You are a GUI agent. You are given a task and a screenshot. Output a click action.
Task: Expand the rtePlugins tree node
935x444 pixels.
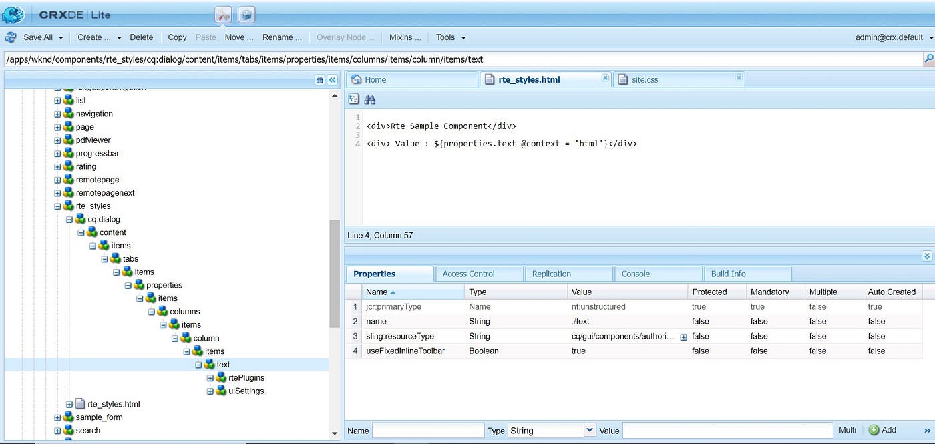click(210, 378)
